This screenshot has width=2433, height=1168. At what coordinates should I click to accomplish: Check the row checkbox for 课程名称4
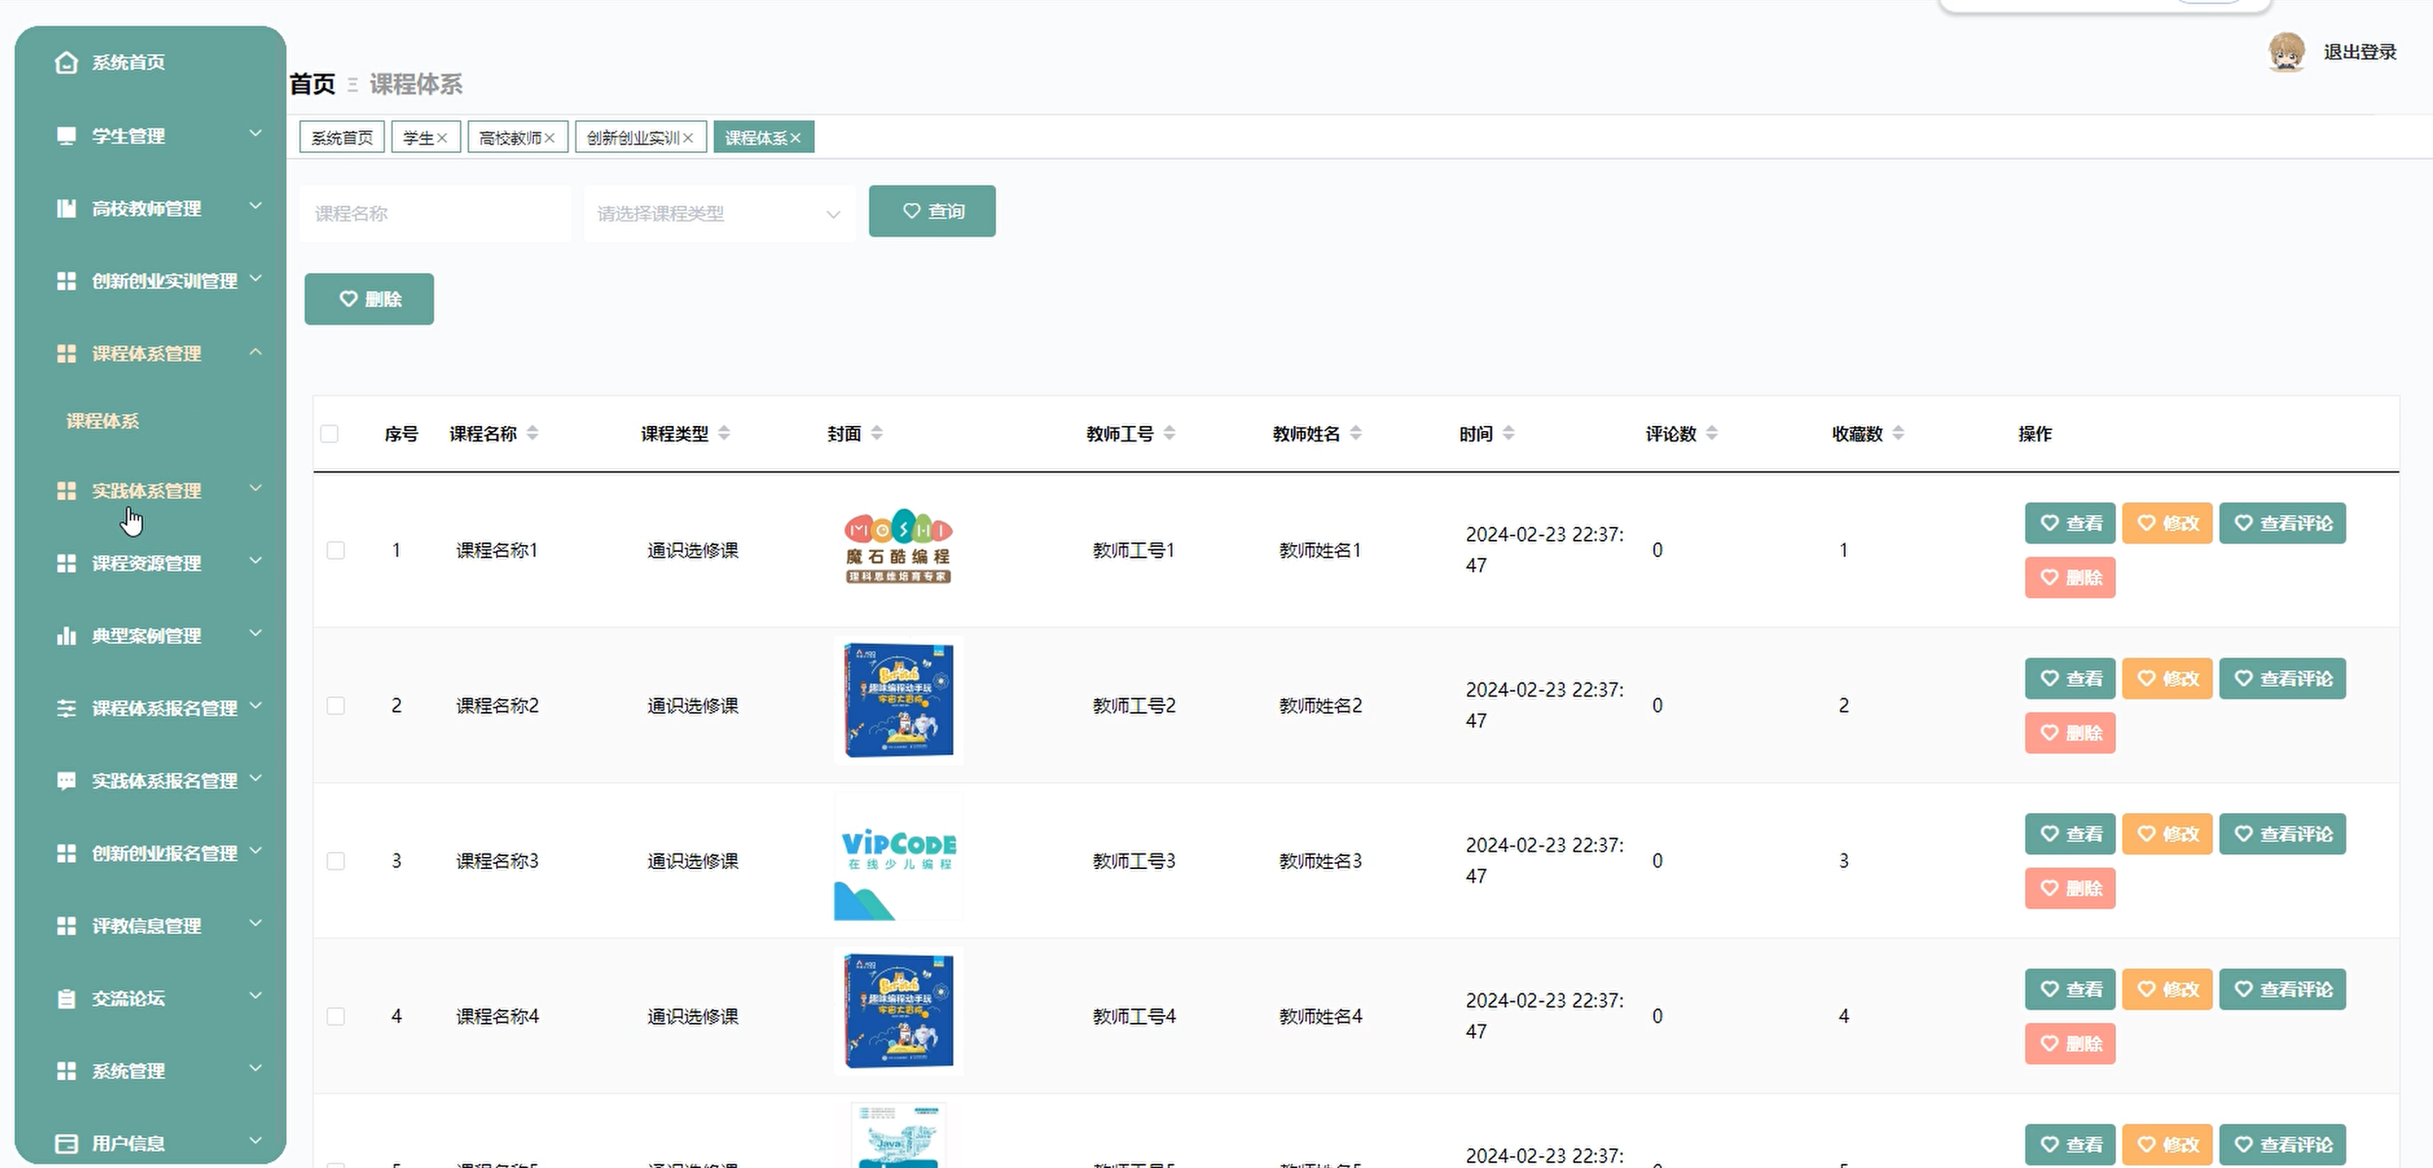[336, 1017]
